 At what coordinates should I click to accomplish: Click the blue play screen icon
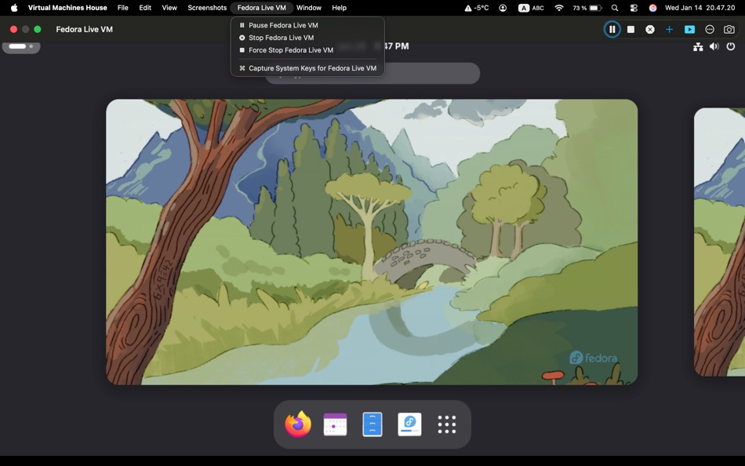tap(689, 30)
